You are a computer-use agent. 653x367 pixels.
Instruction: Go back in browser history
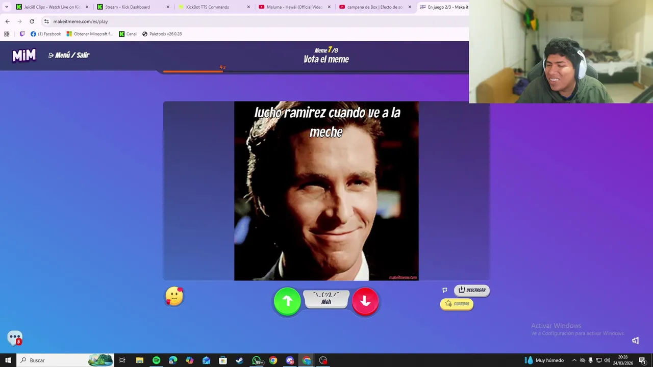tap(7, 21)
